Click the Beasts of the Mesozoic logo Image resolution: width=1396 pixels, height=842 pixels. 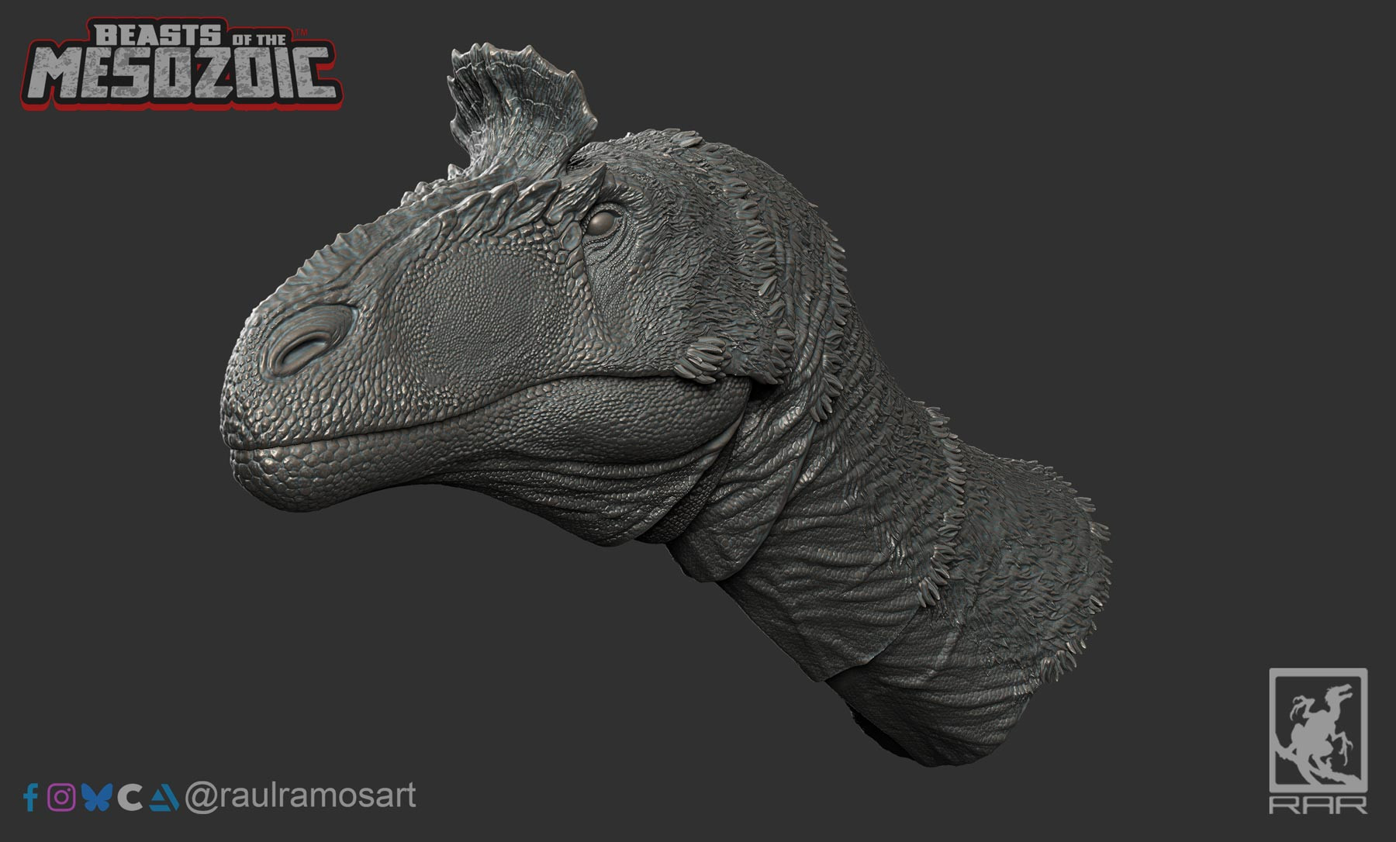click(183, 64)
